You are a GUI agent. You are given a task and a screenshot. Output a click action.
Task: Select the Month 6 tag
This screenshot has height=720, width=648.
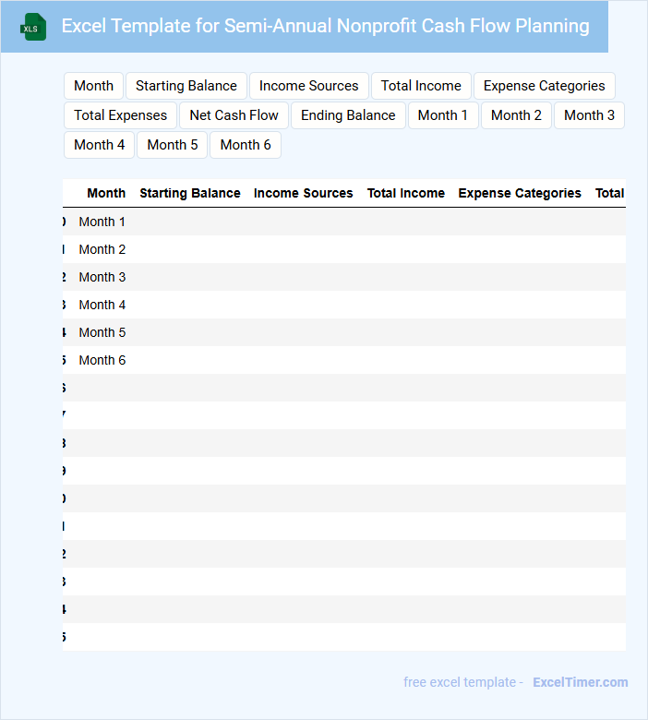coord(246,145)
